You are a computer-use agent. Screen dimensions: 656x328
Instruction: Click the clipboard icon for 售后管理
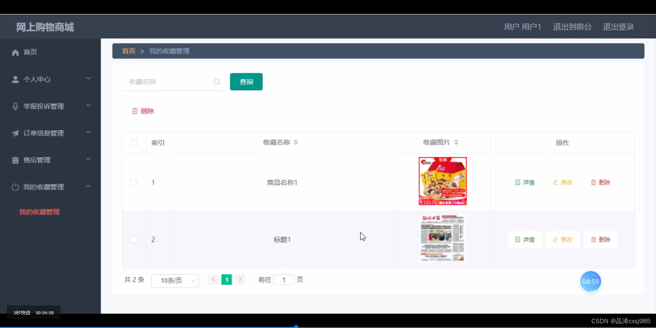click(15, 160)
